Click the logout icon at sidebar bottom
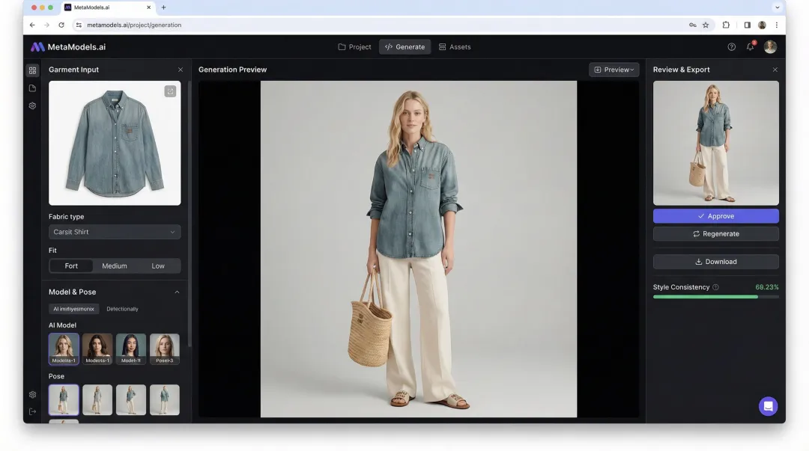 pyautogui.click(x=31, y=411)
